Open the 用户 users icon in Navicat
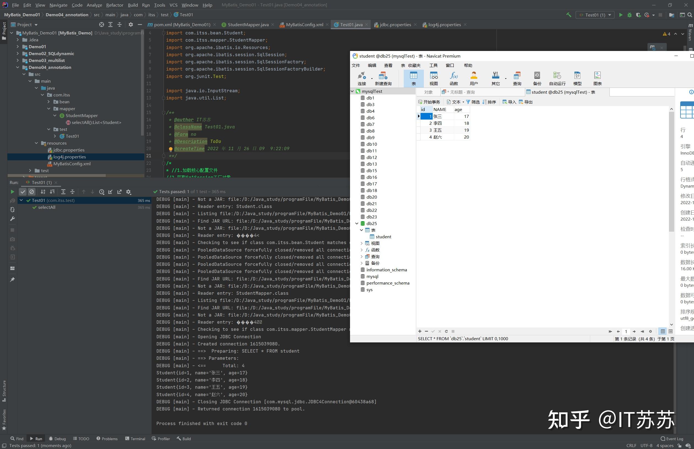 click(x=474, y=79)
